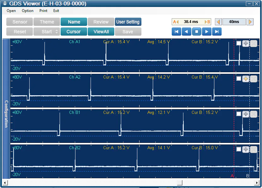
Task: Decrease the 40ms time base with left arrow
Action: click(218, 22)
